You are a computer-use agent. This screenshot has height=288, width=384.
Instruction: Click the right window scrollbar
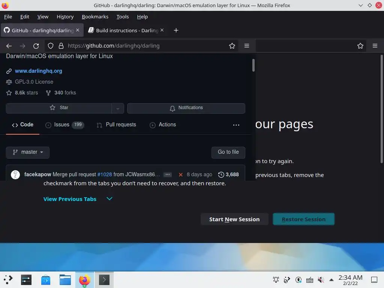point(381,109)
